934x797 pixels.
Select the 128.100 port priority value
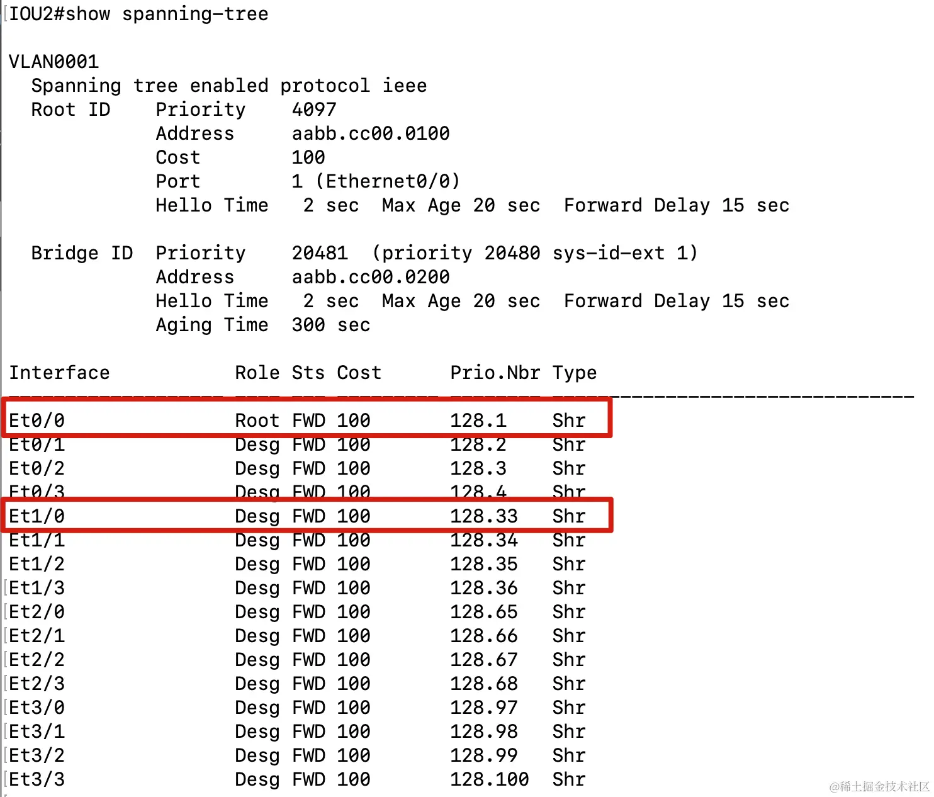490,779
